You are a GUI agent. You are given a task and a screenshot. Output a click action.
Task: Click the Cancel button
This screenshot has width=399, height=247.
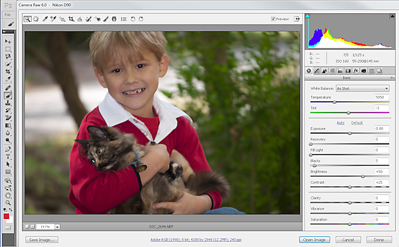click(x=348, y=240)
